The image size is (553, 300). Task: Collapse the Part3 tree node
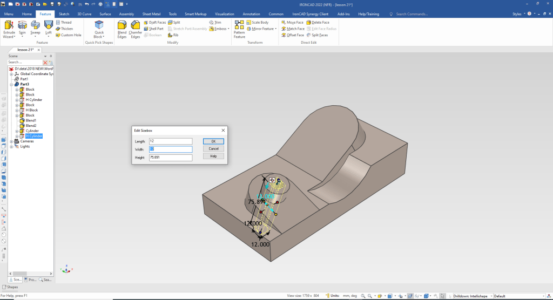tap(11, 84)
